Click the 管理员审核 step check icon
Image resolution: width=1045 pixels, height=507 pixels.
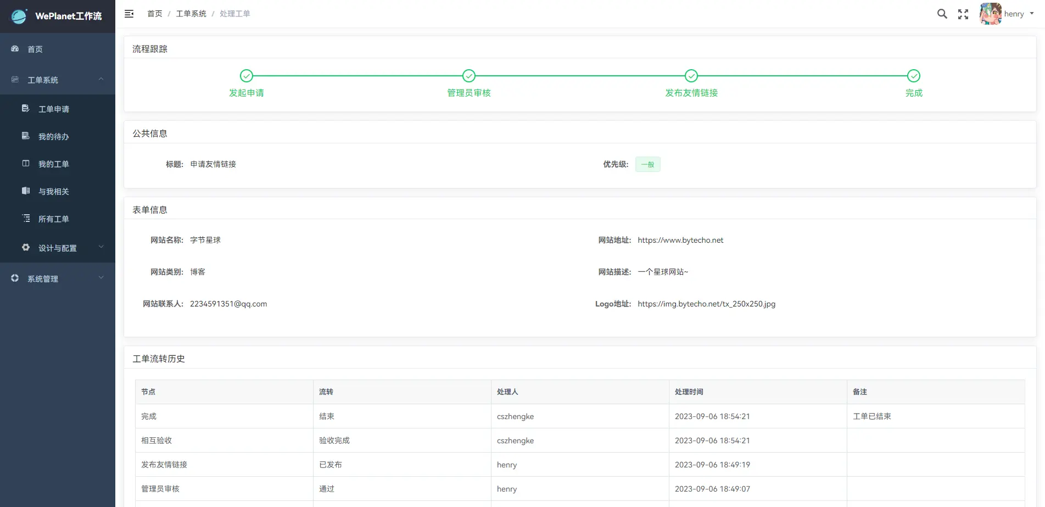pyautogui.click(x=469, y=76)
